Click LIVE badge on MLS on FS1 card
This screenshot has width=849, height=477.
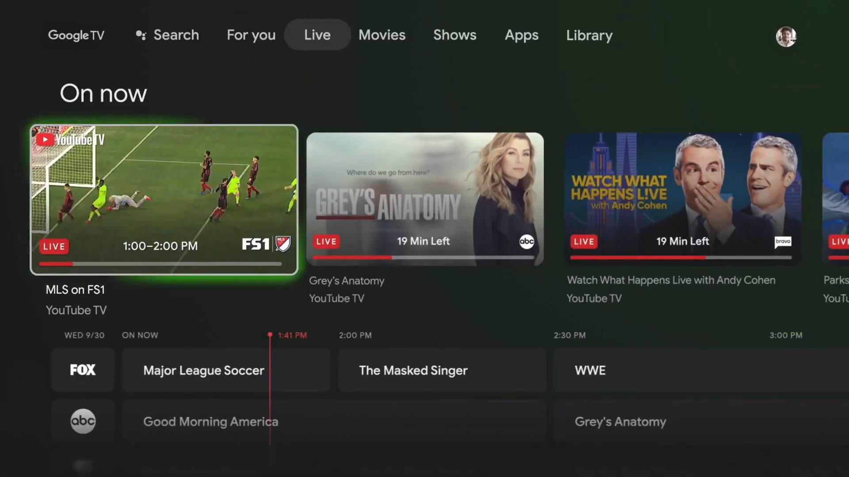tap(54, 246)
